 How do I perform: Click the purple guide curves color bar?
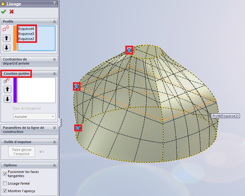click(15, 90)
